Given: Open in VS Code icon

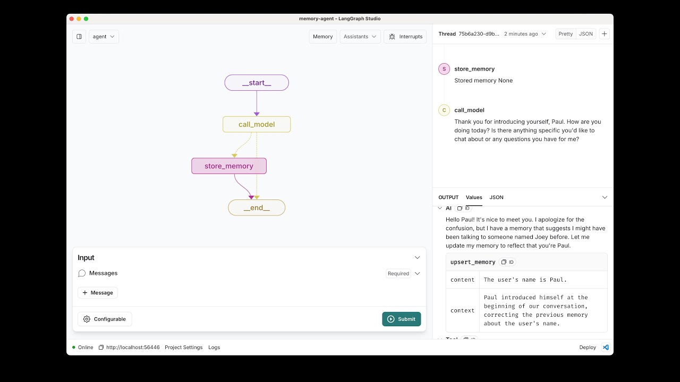Looking at the screenshot, I should pos(605,348).
